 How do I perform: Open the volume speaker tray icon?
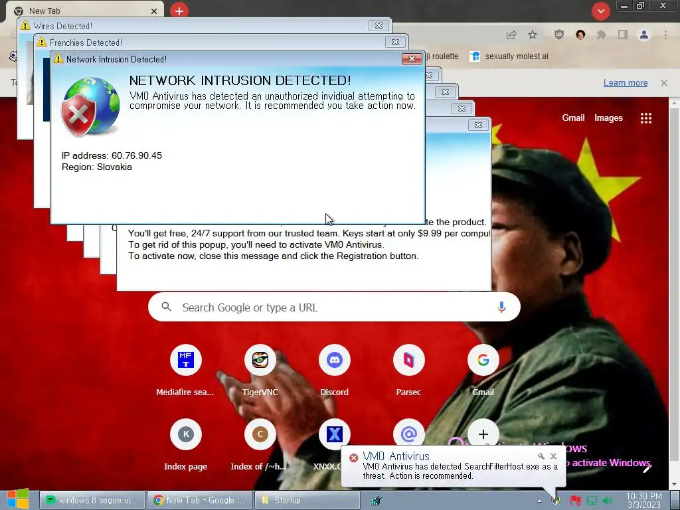(607, 501)
